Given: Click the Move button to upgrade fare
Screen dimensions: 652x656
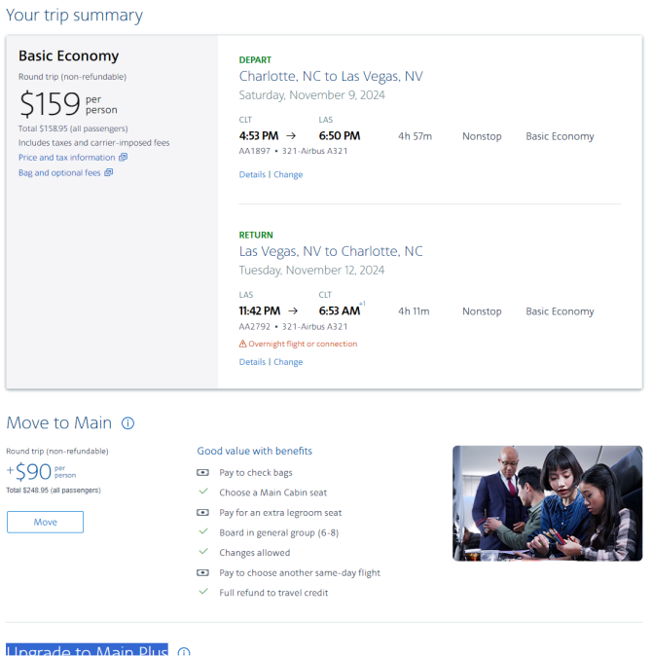Looking at the screenshot, I should pyautogui.click(x=45, y=522).
